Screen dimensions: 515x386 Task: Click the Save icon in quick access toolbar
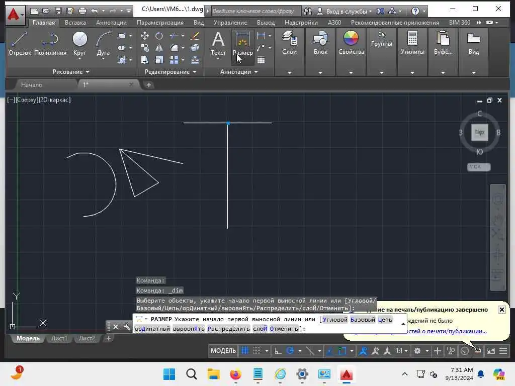point(58,11)
